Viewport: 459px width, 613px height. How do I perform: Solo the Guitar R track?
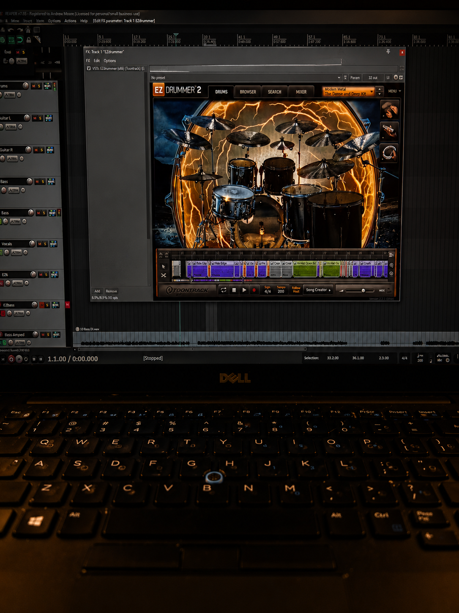click(x=41, y=150)
